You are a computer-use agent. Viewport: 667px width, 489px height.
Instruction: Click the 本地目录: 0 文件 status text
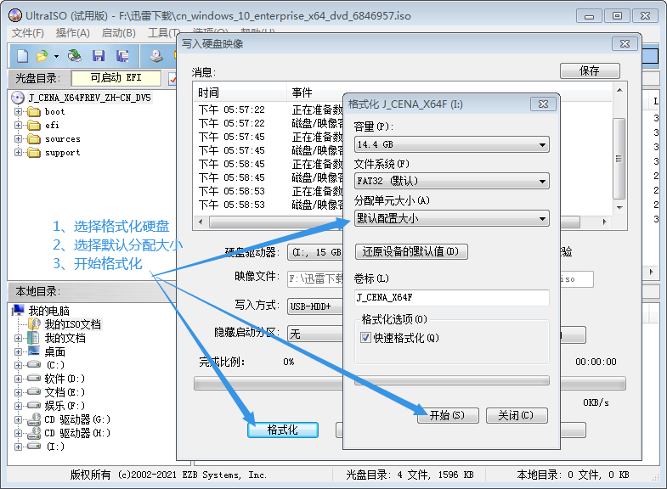(573, 475)
